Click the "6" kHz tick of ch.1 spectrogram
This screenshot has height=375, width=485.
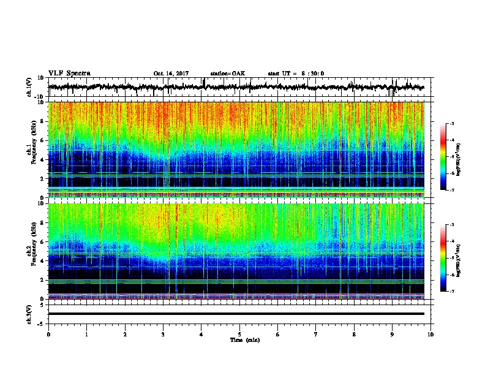pyautogui.click(x=42, y=140)
